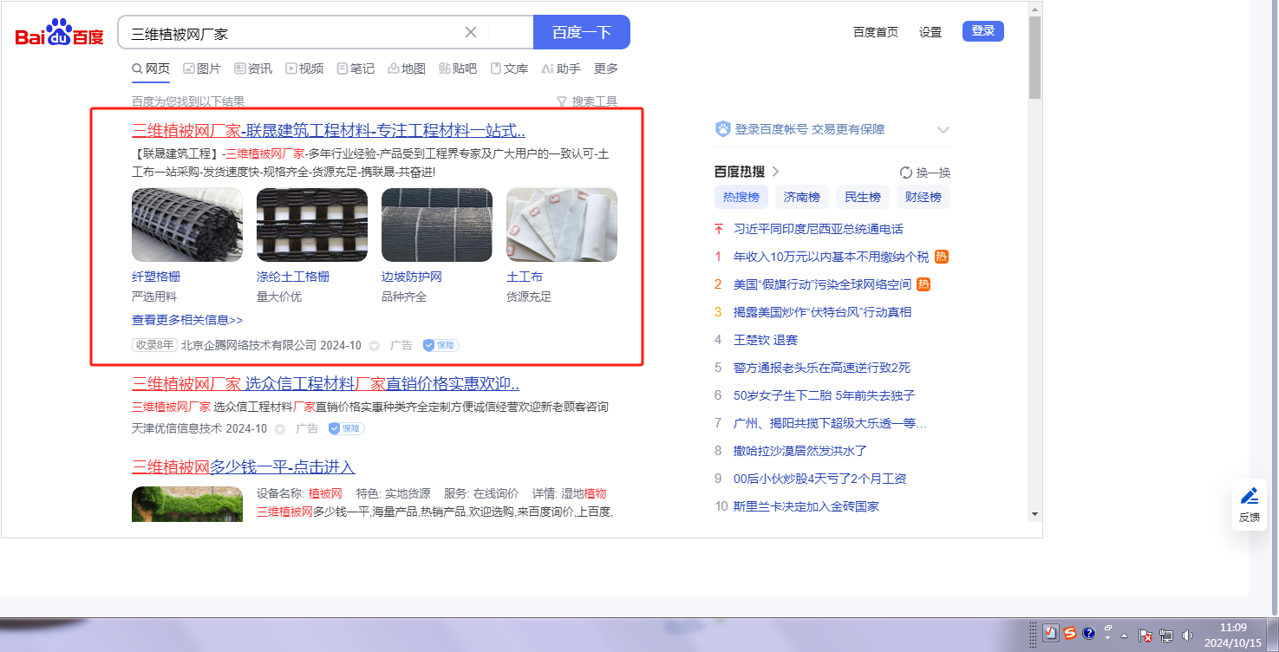This screenshot has width=1279, height=652.
Task: Open the blue help question-mark tray icon
Action: 1089,633
